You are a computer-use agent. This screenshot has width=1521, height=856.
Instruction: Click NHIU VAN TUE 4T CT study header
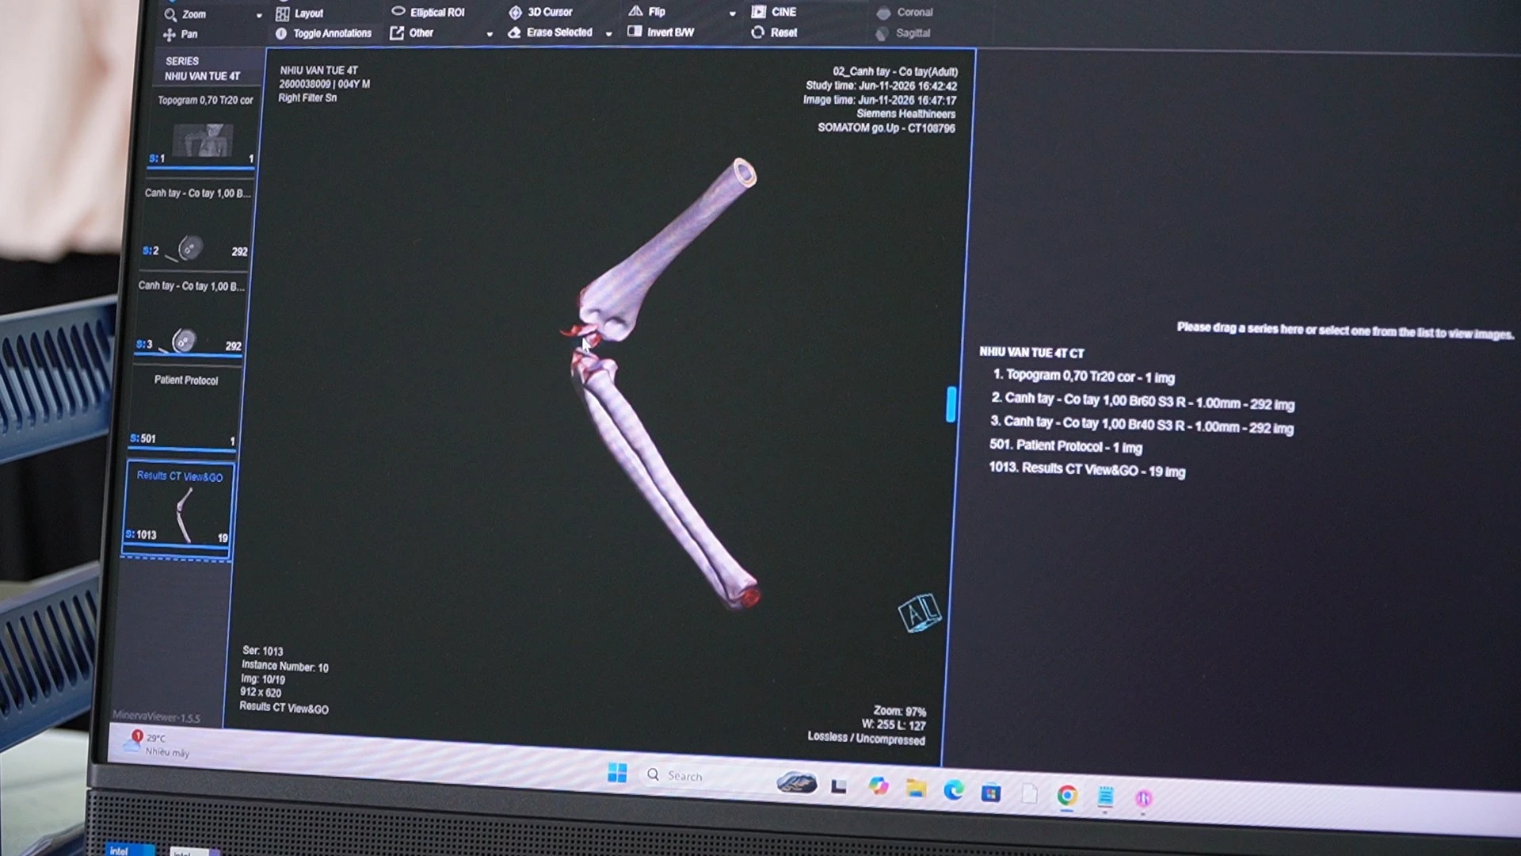pyautogui.click(x=1031, y=353)
